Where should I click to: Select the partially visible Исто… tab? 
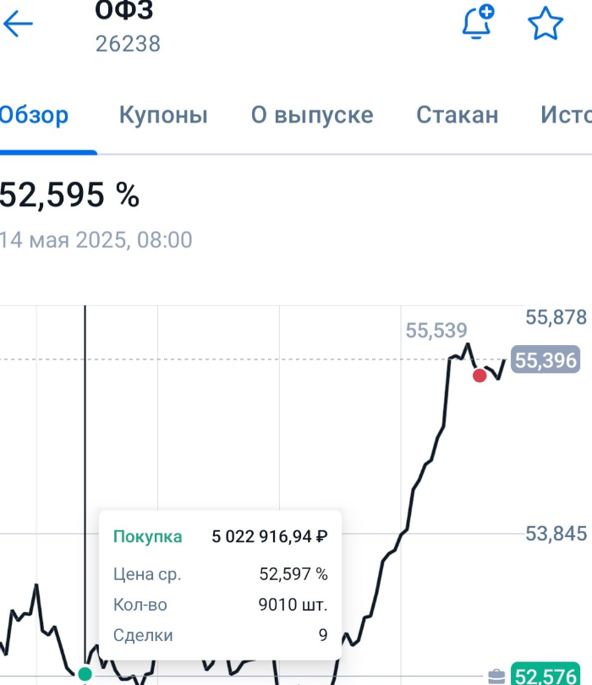[566, 115]
